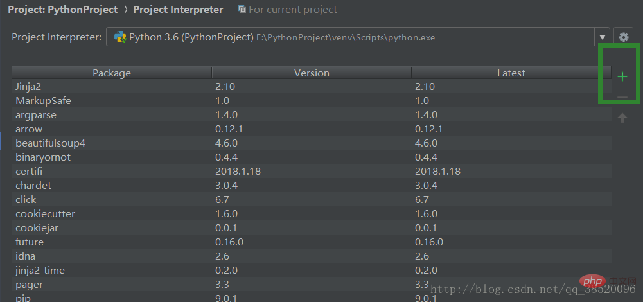Viewport: 643px width, 302px height.
Task: Click the Project Interpreter breadcrumb title
Action: coord(178,10)
